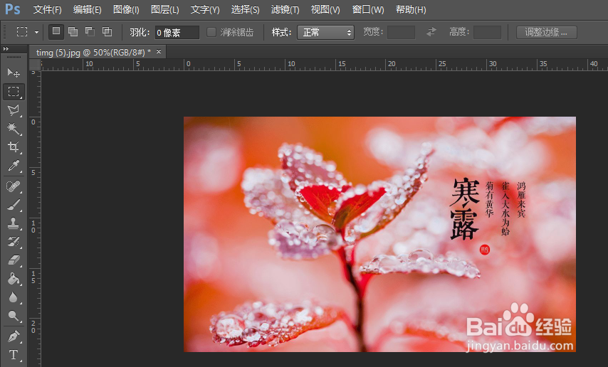Image resolution: width=608 pixels, height=367 pixels.
Task: Click the 宽度 width input field
Action: point(401,32)
